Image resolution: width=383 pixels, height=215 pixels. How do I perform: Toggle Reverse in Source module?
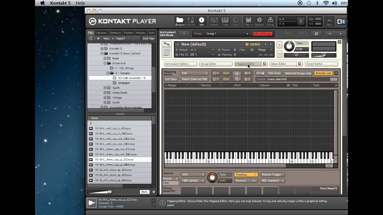pos(246,181)
